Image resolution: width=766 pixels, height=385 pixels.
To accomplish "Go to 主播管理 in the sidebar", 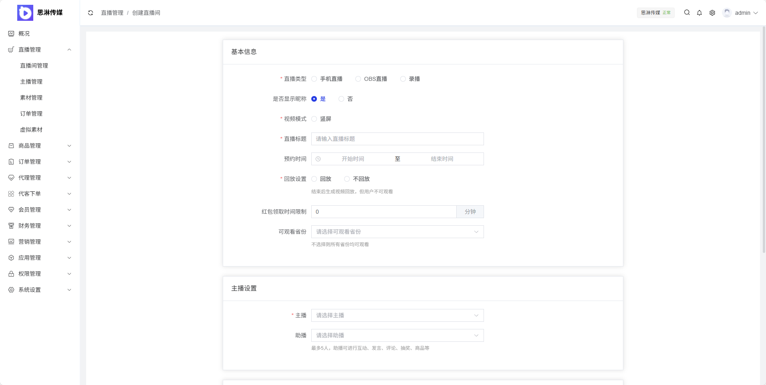I will (31, 81).
